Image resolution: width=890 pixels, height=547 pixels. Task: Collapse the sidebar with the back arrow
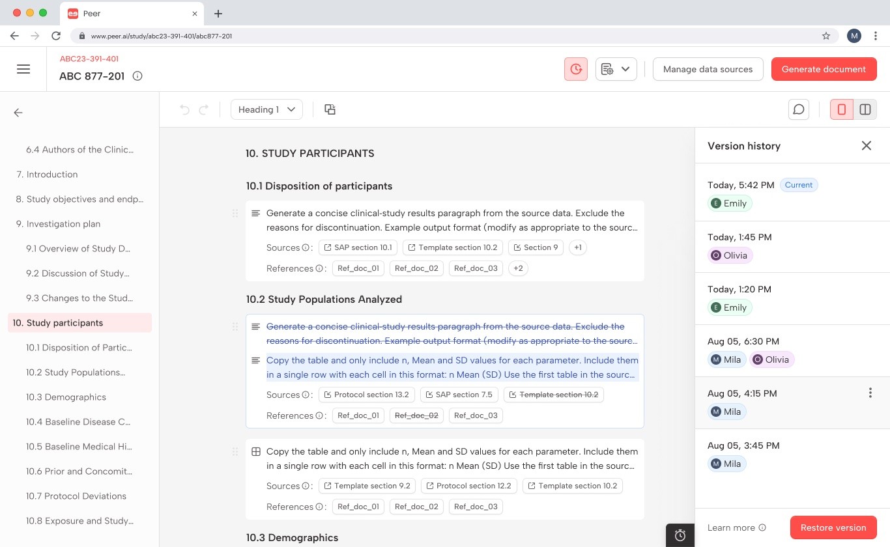tap(18, 112)
